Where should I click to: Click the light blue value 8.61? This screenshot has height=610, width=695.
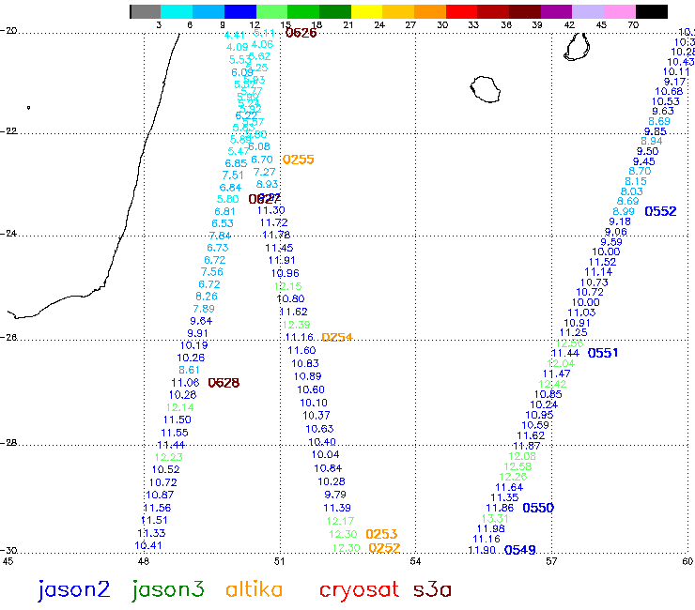pos(190,371)
